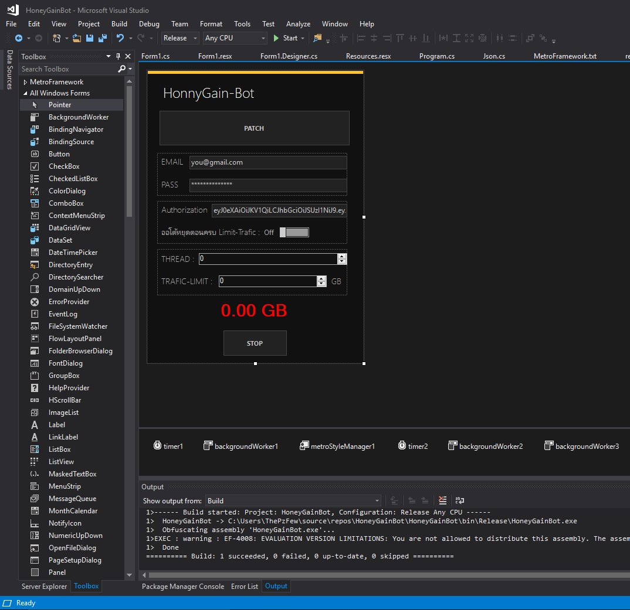Viewport: 630px width, 610px height.
Task: Select ComboBox control in Toolbox
Action: coord(72,203)
